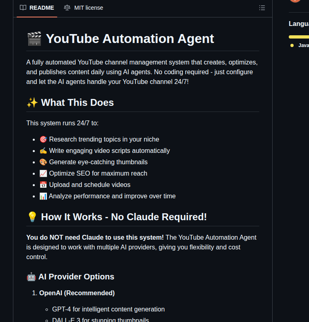Click the YouTube Automation Agent heading

point(130,39)
